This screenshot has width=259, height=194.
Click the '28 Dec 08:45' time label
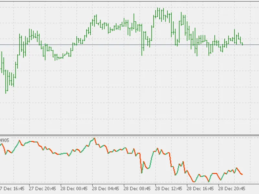(x=137, y=189)
